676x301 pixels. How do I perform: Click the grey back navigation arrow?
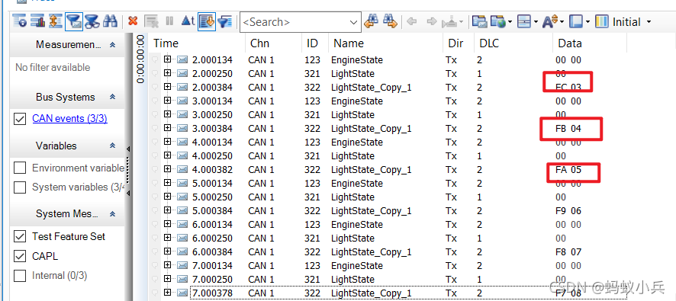pyautogui.click(x=412, y=21)
